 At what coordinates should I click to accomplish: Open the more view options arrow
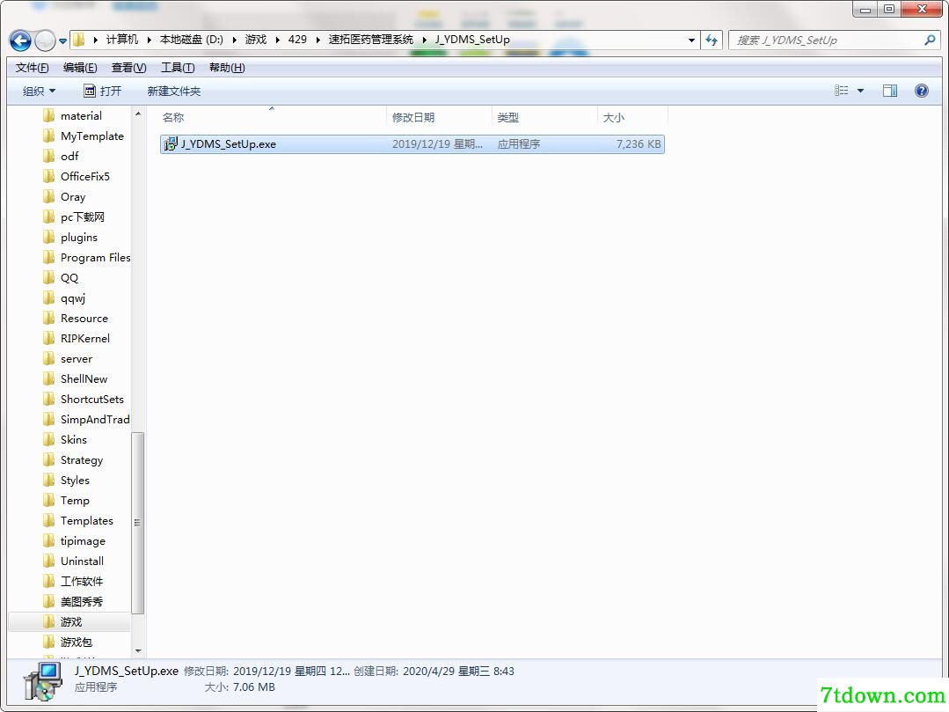pyautogui.click(x=861, y=91)
